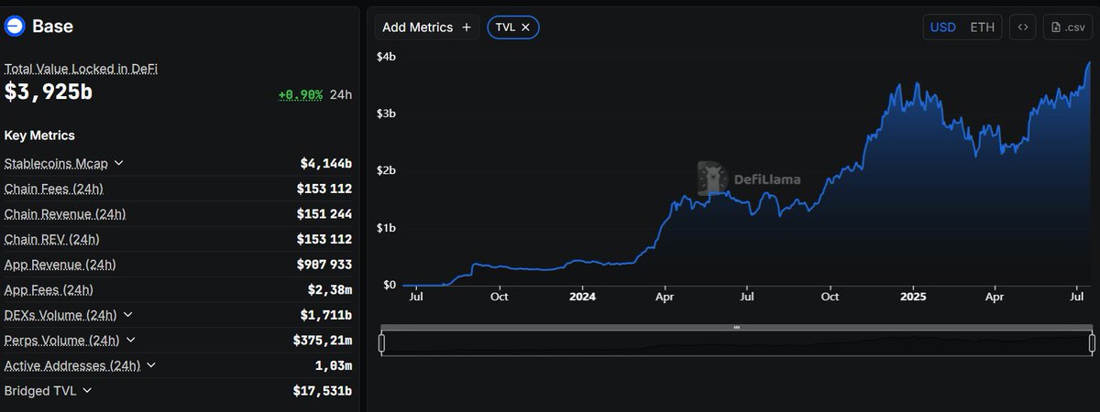Click the 2024 x-axis label
The image size is (1100, 412).
coord(582,297)
